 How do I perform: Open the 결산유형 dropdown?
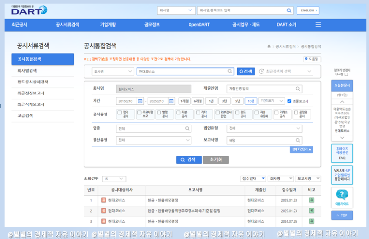[x=154, y=140]
